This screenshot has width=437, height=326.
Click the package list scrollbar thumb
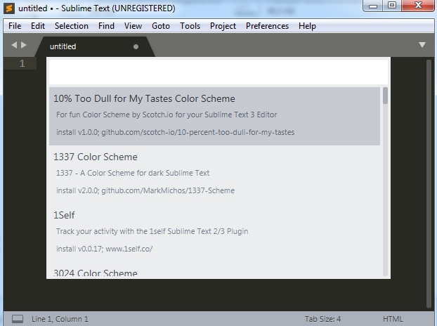pos(385,96)
